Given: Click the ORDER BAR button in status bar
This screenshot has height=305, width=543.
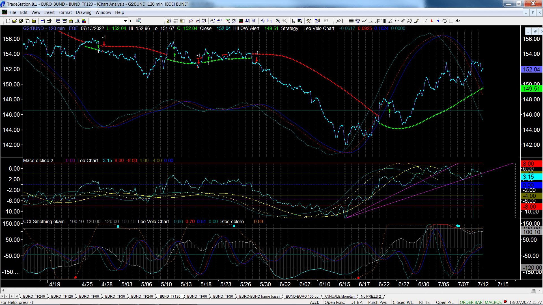Looking at the screenshot, I should coord(471,302).
